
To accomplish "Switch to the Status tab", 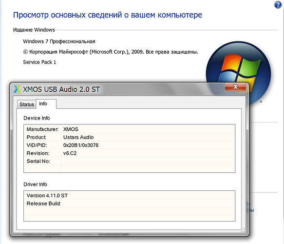I will [x=27, y=104].
